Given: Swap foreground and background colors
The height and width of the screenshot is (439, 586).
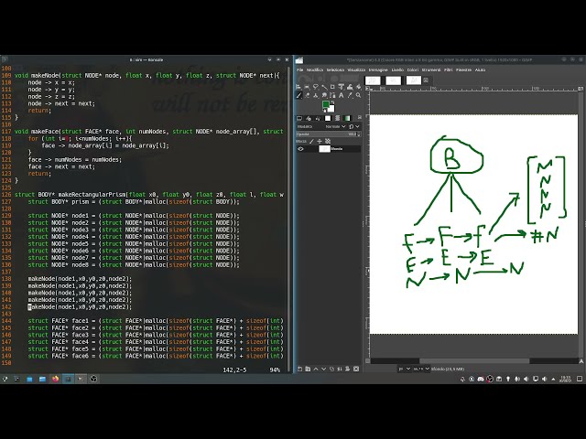Looking at the screenshot, I should 332,102.
